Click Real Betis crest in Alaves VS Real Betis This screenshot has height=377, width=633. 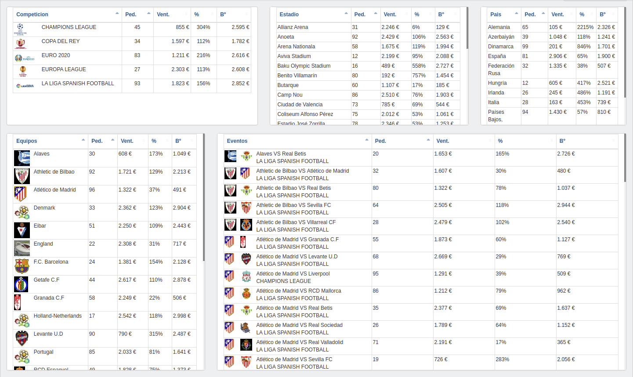[x=246, y=156]
